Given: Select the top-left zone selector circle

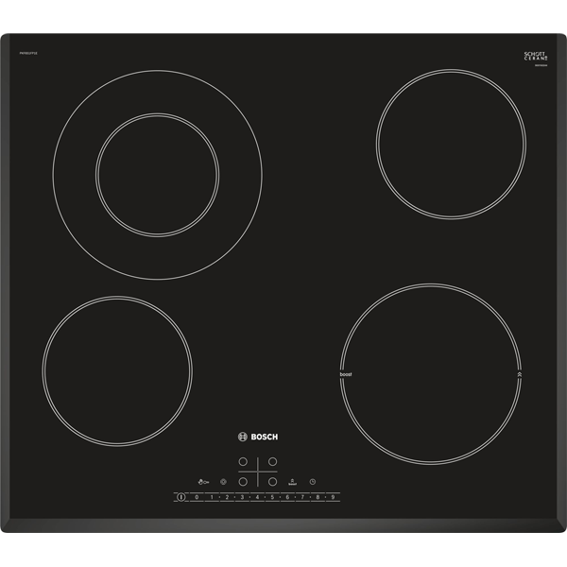Looking at the screenshot, I should [x=242, y=462].
